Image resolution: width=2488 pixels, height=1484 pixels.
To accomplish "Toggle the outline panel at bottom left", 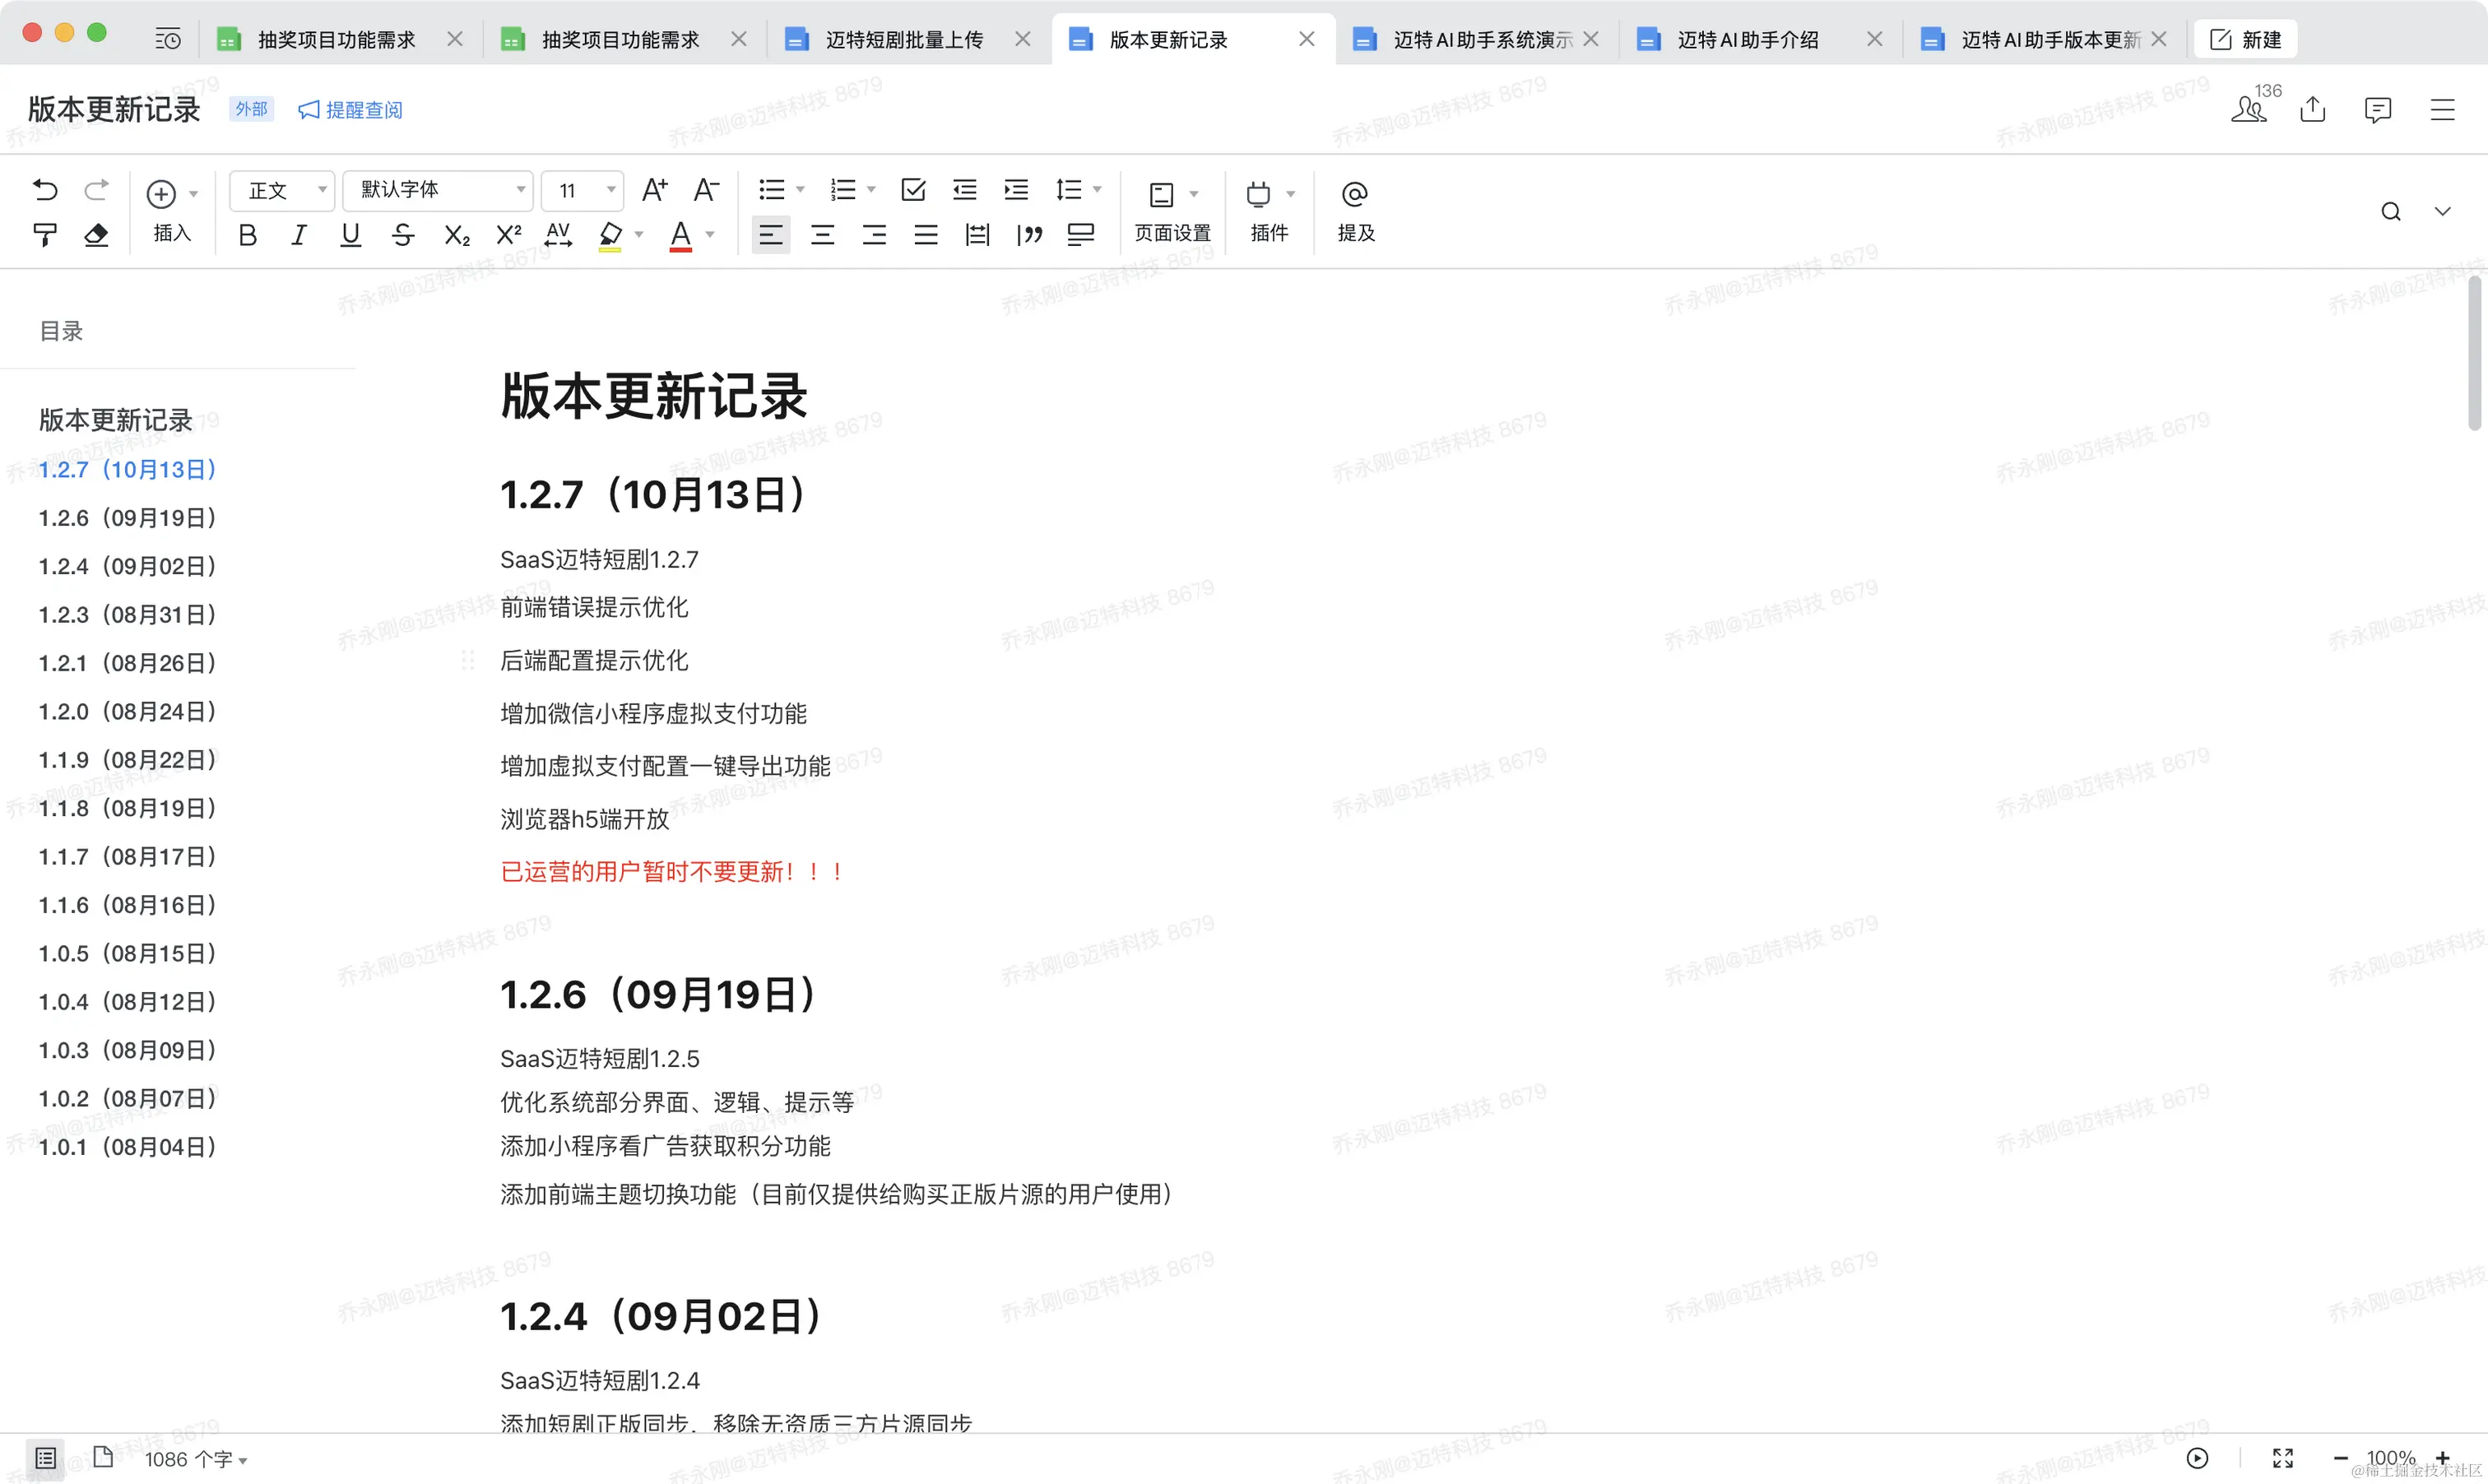I will pos(45,1457).
